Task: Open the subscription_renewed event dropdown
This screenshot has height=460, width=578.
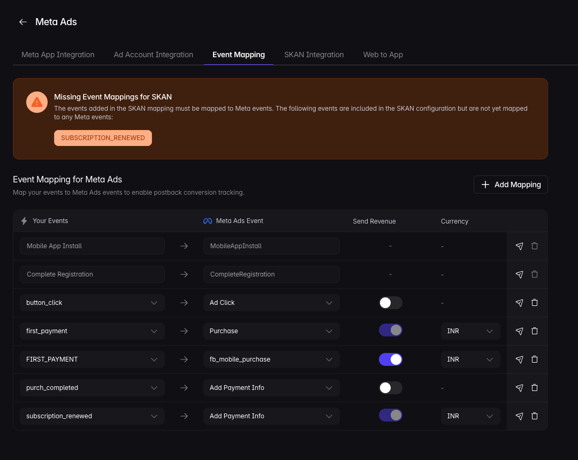Action: pyautogui.click(x=92, y=416)
